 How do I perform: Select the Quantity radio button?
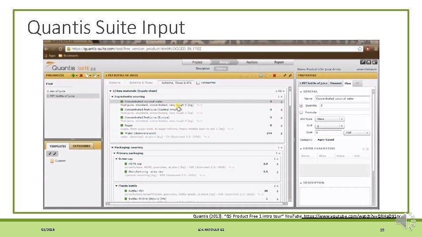[301, 106]
